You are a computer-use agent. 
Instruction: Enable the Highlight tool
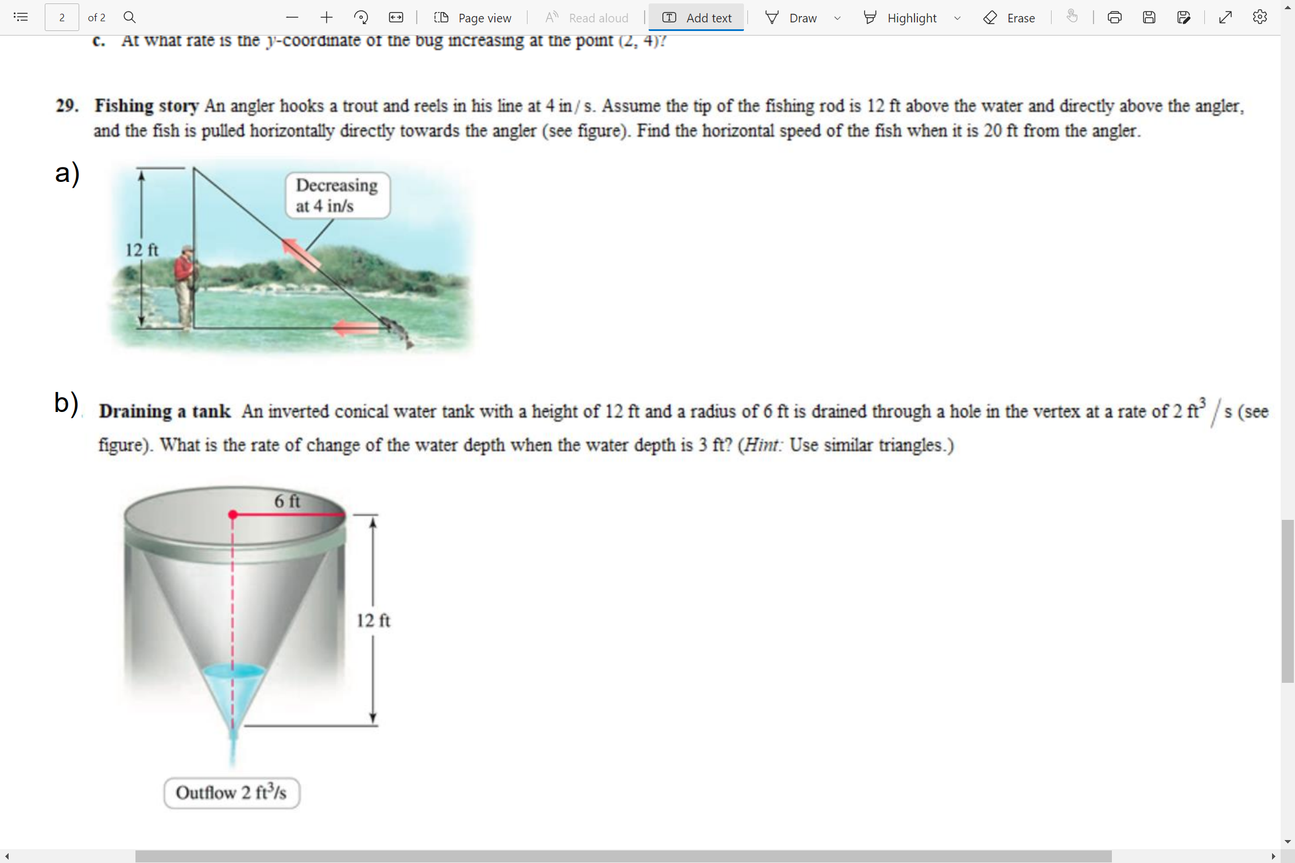tap(901, 17)
